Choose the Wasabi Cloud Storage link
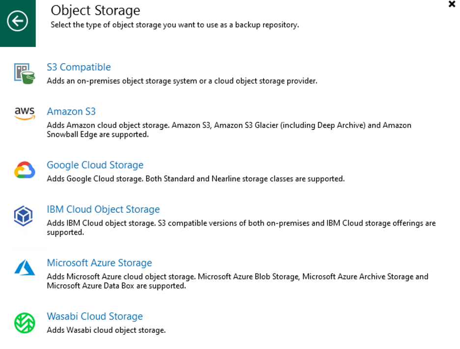 click(x=95, y=317)
